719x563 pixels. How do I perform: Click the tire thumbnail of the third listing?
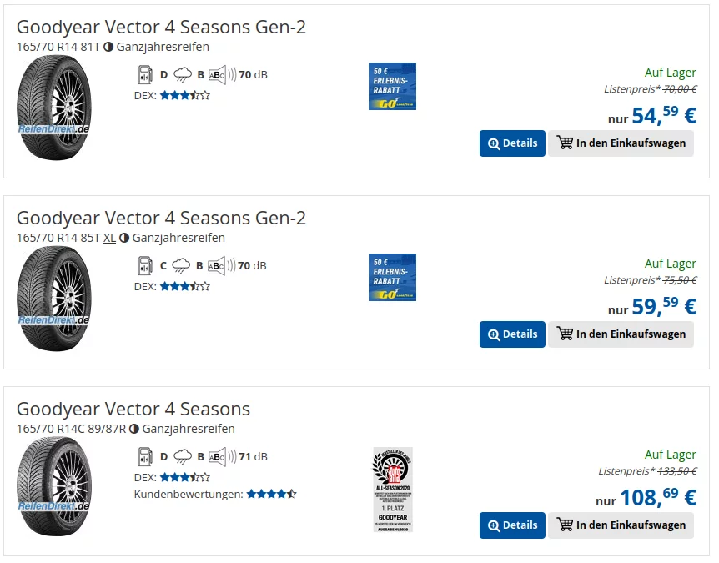(53, 475)
